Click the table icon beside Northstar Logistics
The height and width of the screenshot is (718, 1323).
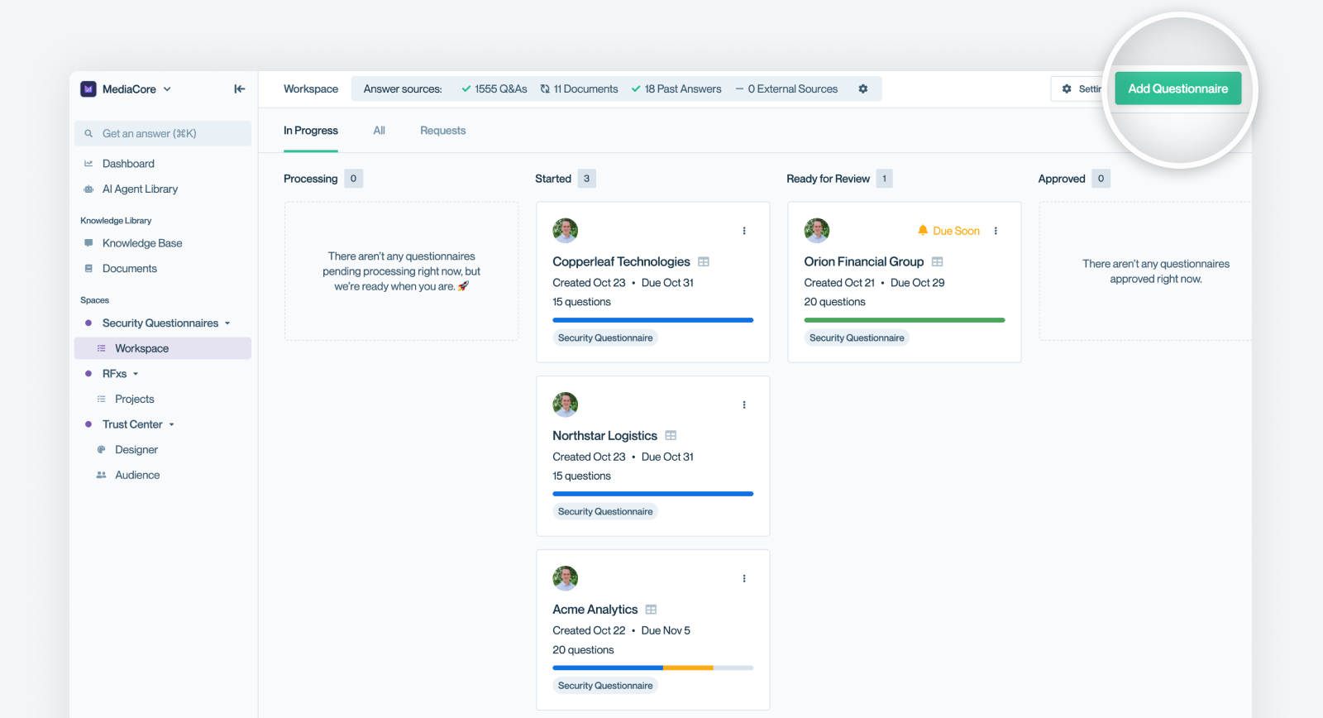[x=671, y=436]
